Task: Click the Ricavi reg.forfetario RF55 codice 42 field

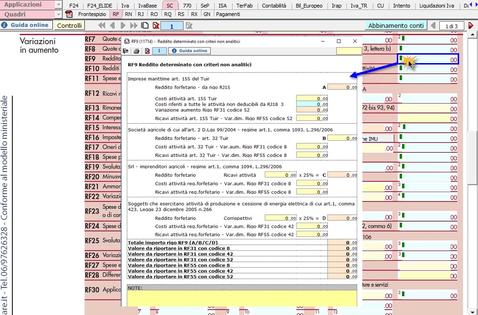Action: [x=312, y=234]
